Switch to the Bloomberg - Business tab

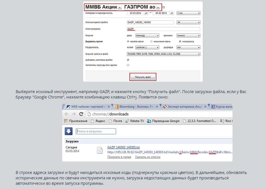pyautogui.click(x=137, y=107)
